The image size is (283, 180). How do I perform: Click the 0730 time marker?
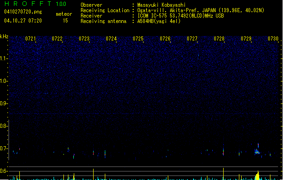273,39
